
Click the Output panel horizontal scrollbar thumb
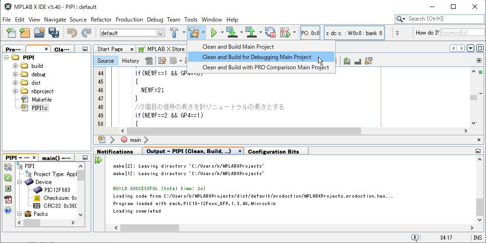(150, 228)
